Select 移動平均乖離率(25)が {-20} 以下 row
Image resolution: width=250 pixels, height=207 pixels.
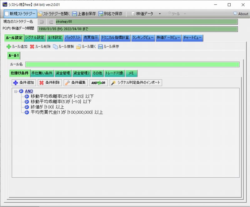[62, 96]
